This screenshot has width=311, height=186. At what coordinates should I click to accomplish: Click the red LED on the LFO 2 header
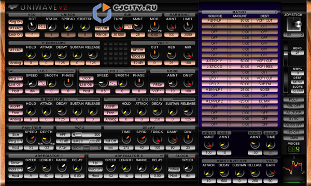click(82, 71)
